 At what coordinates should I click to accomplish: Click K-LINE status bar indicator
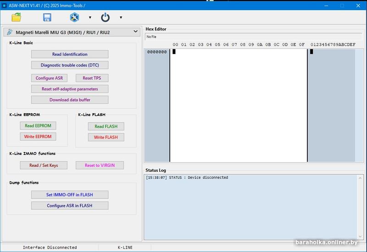point(125,247)
